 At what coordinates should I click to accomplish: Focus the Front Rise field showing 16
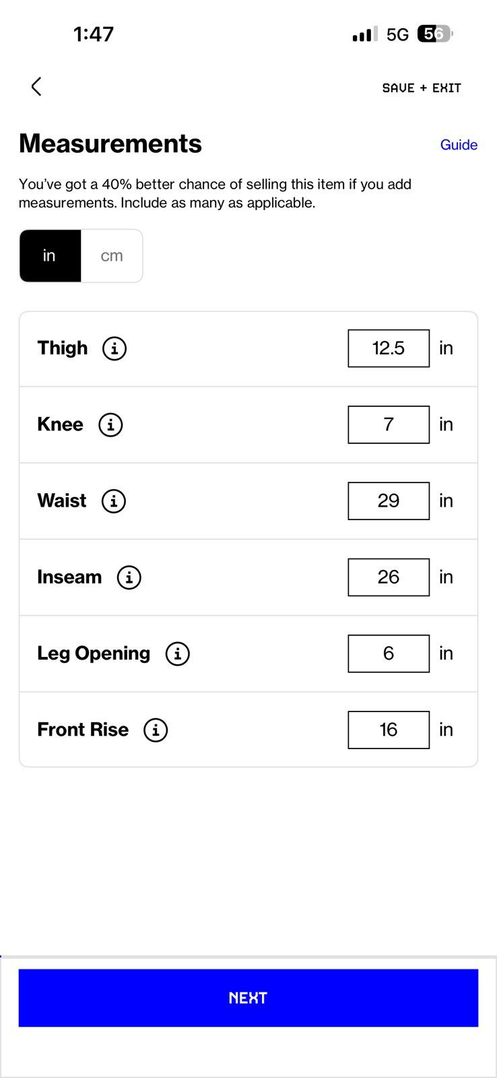click(389, 730)
